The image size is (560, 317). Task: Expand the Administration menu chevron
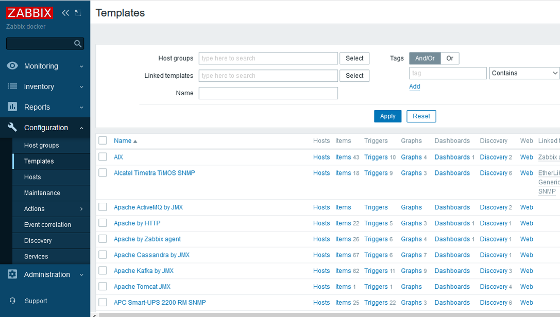point(81,275)
